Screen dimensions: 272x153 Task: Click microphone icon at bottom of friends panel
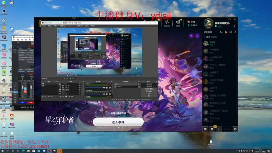(x=219, y=129)
